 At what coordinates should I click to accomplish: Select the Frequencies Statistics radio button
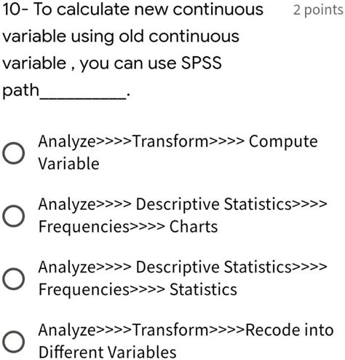(14, 279)
